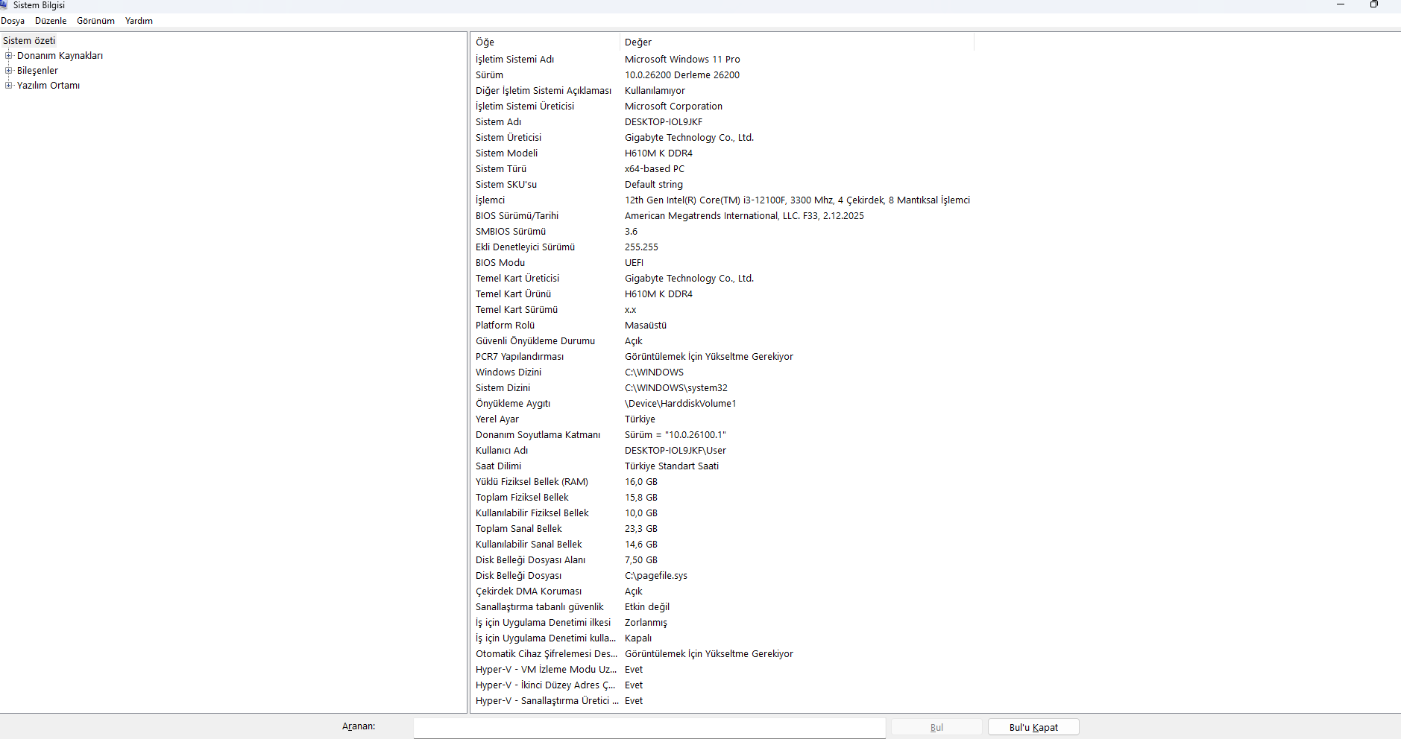Expand the Bileşenler tree node
The width and height of the screenshot is (1401, 739).
coord(9,71)
